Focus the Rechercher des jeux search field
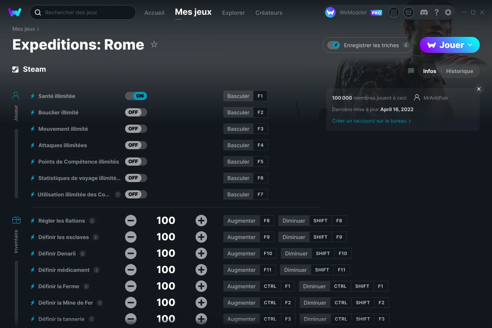This screenshot has height=328, width=492. [x=83, y=12]
